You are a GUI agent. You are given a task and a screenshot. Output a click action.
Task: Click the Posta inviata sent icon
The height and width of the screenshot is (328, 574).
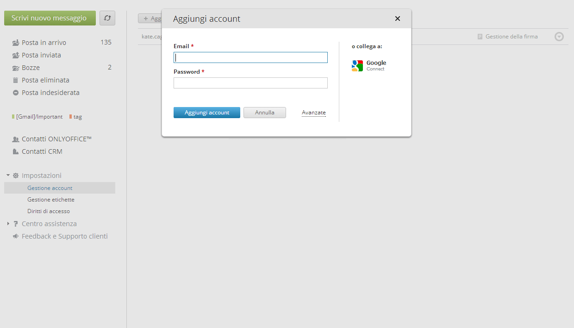tap(16, 55)
